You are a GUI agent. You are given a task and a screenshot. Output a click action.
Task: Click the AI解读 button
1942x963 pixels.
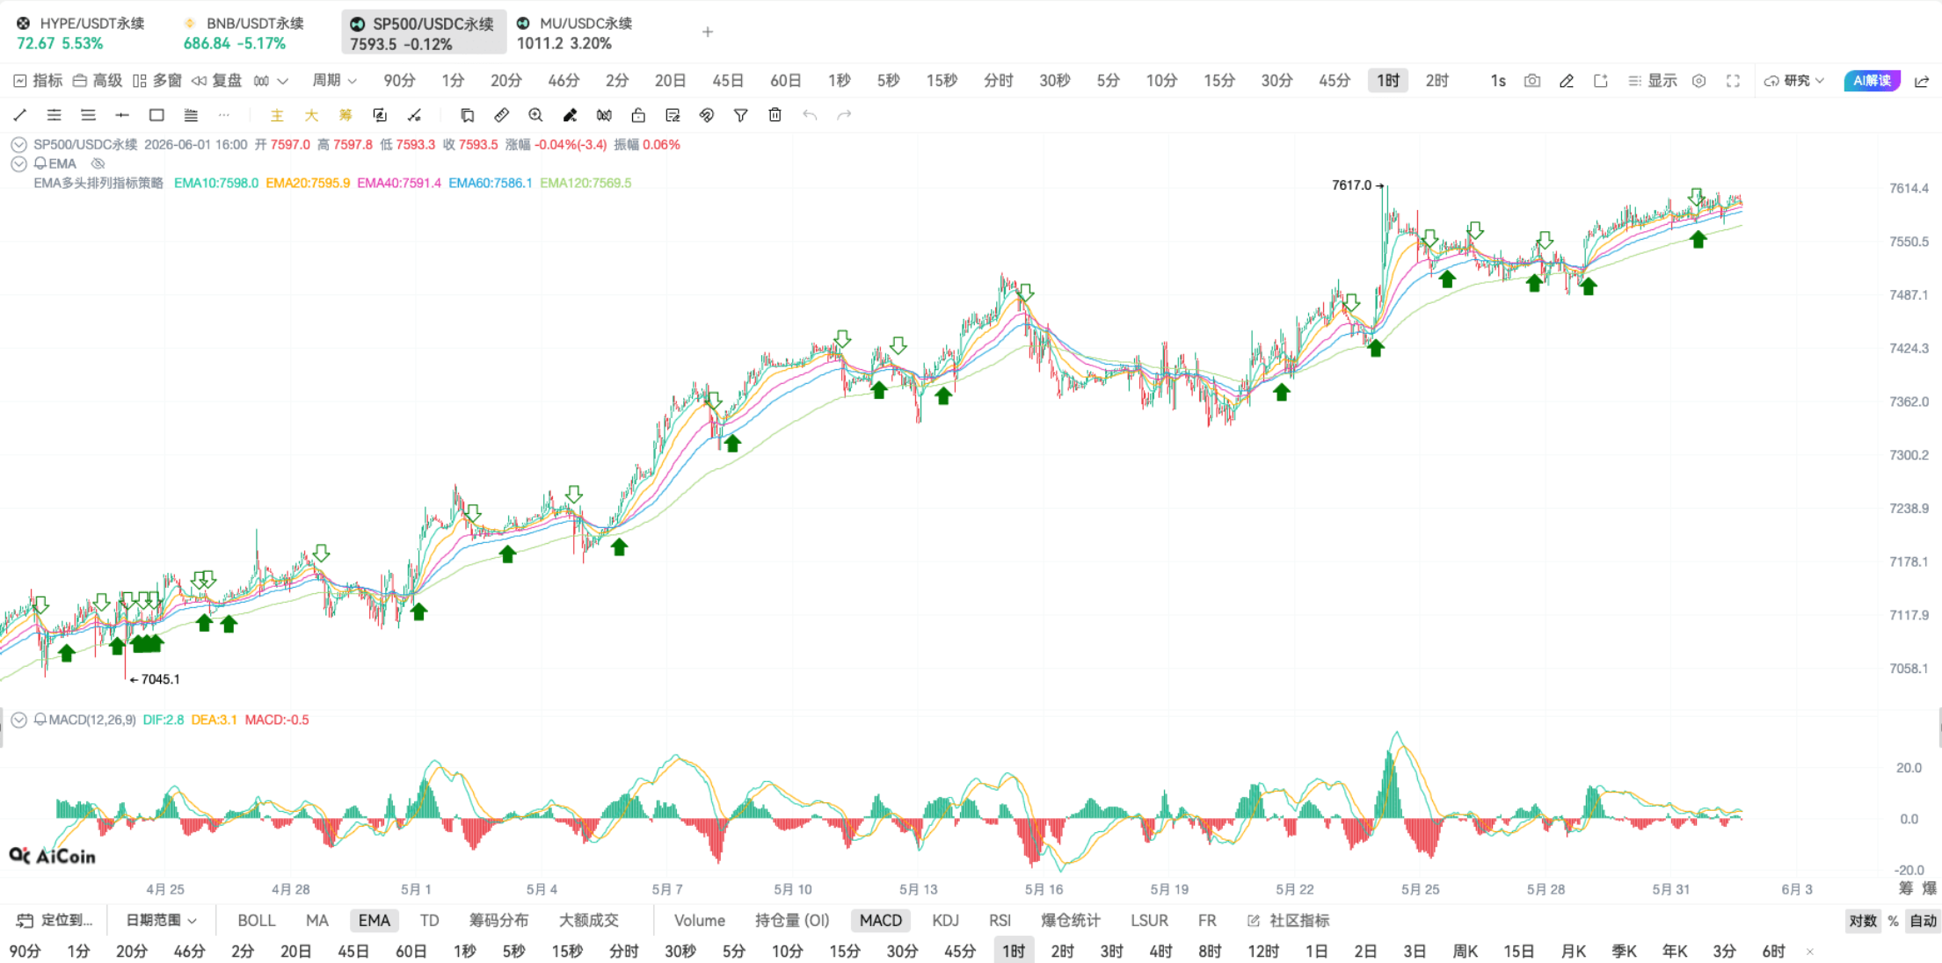point(1872,81)
